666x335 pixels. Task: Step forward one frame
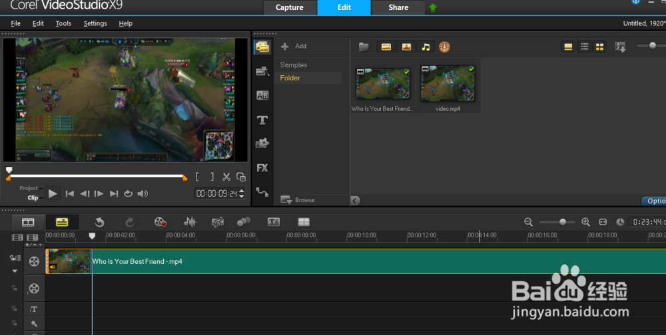[99, 194]
